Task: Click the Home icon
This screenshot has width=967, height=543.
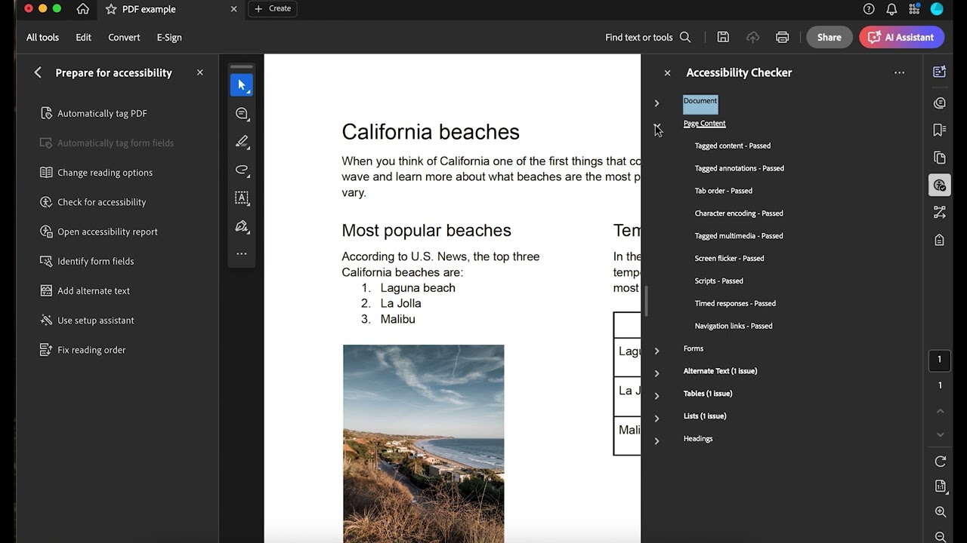Action: pyautogui.click(x=83, y=9)
